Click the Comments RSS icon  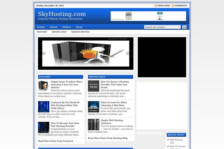pyautogui.click(x=172, y=6)
